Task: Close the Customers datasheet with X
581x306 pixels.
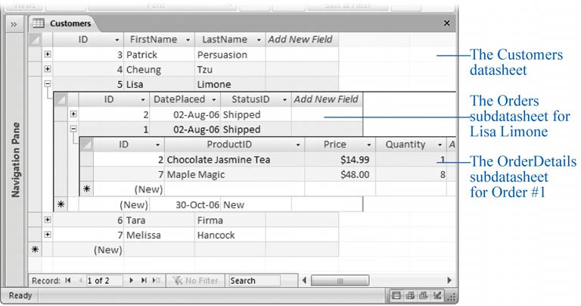Action: pos(446,23)
